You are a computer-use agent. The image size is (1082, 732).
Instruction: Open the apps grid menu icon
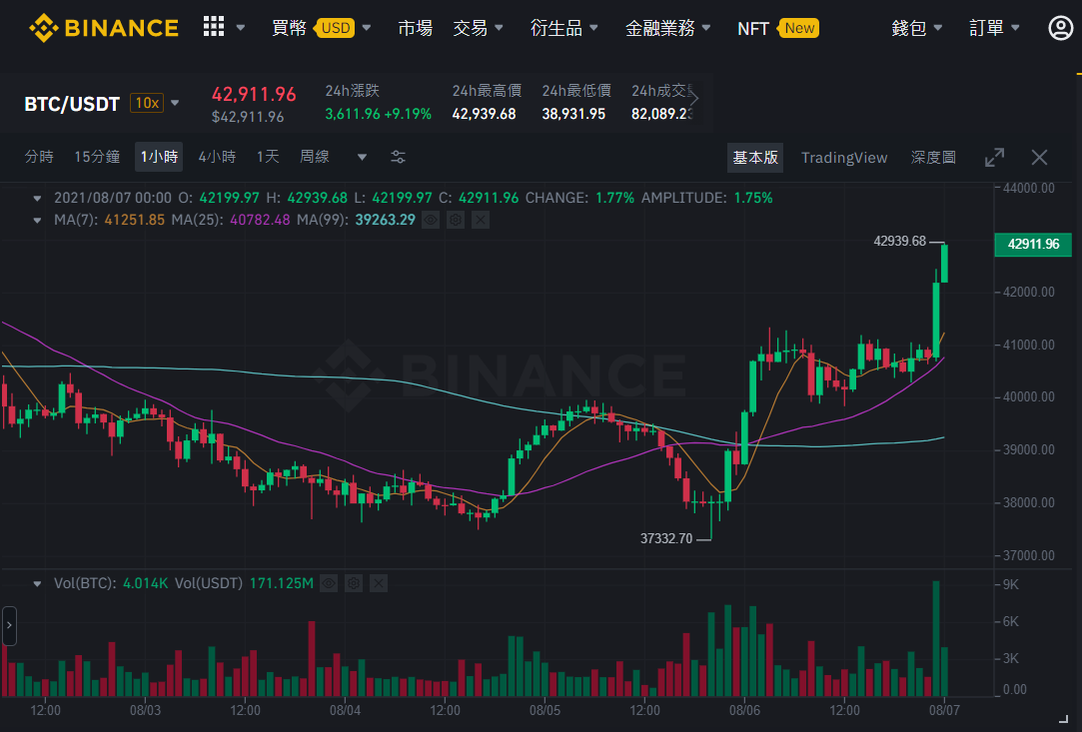[x=213, y=27]
